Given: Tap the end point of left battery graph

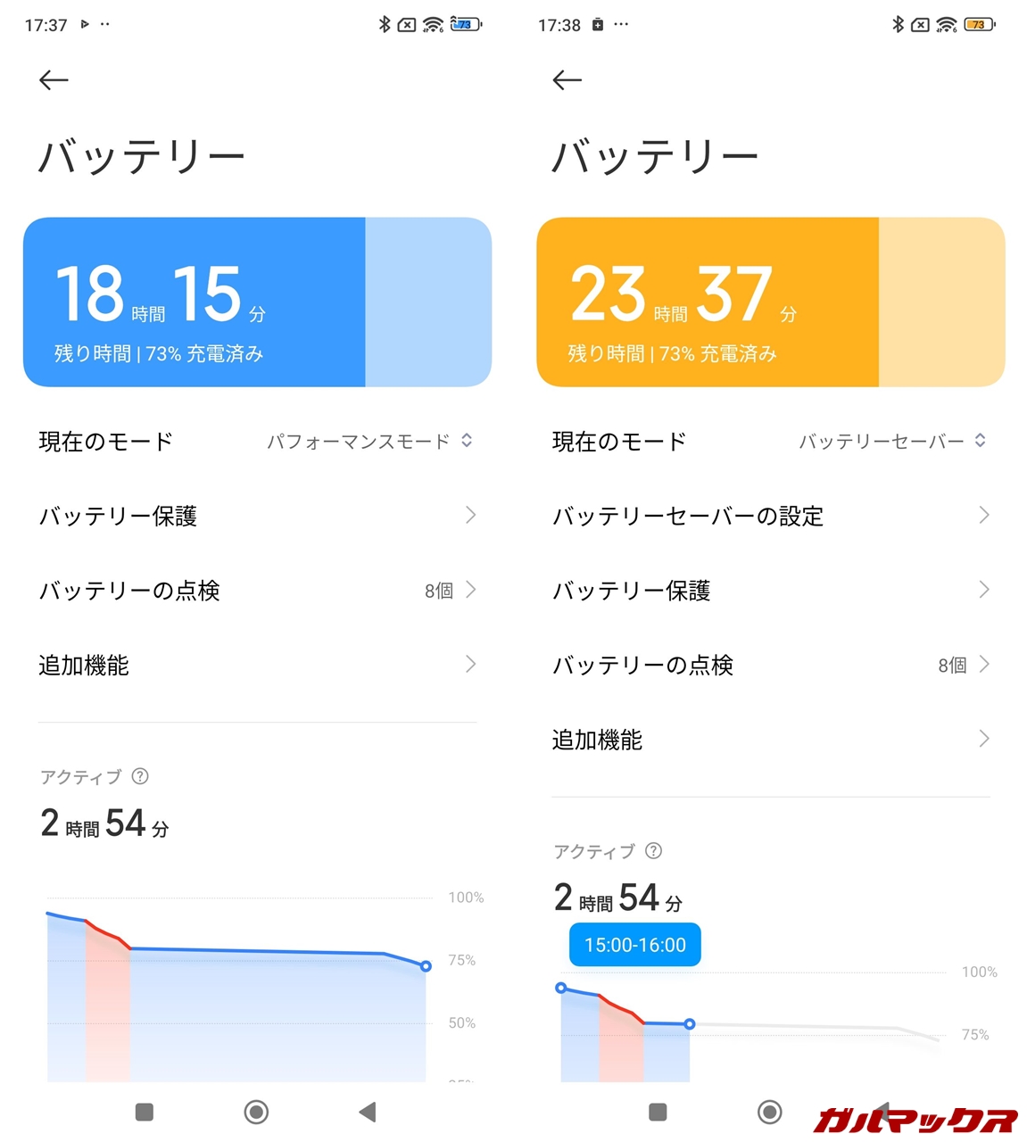Looking at the screenshot, I should coord(426,966).
